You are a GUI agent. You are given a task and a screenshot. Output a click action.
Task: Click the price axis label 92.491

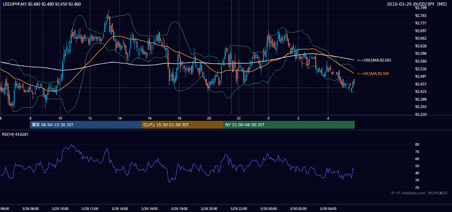[421, 76]
